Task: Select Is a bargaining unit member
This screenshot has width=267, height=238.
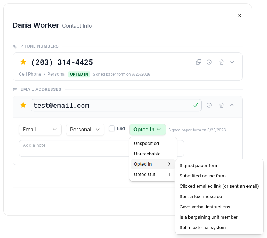Action: point(219,217)
